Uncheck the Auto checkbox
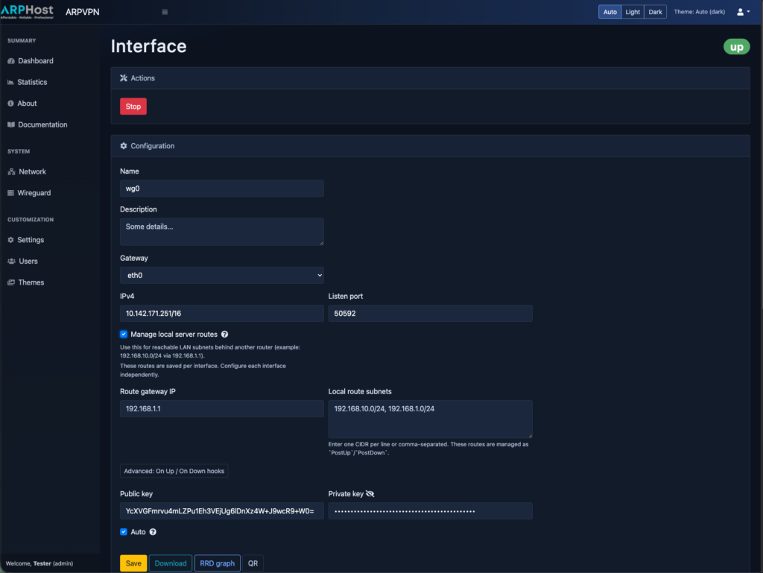 point(124,531)
